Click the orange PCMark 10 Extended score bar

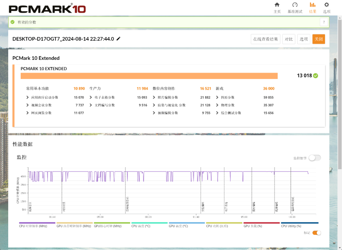[149, 76]
